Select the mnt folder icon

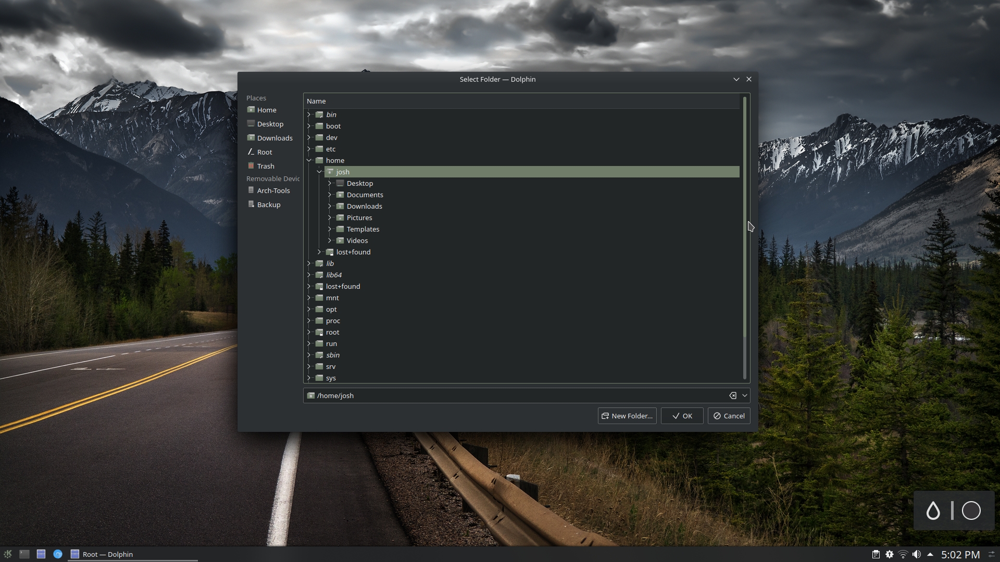(x=319, y=298)
